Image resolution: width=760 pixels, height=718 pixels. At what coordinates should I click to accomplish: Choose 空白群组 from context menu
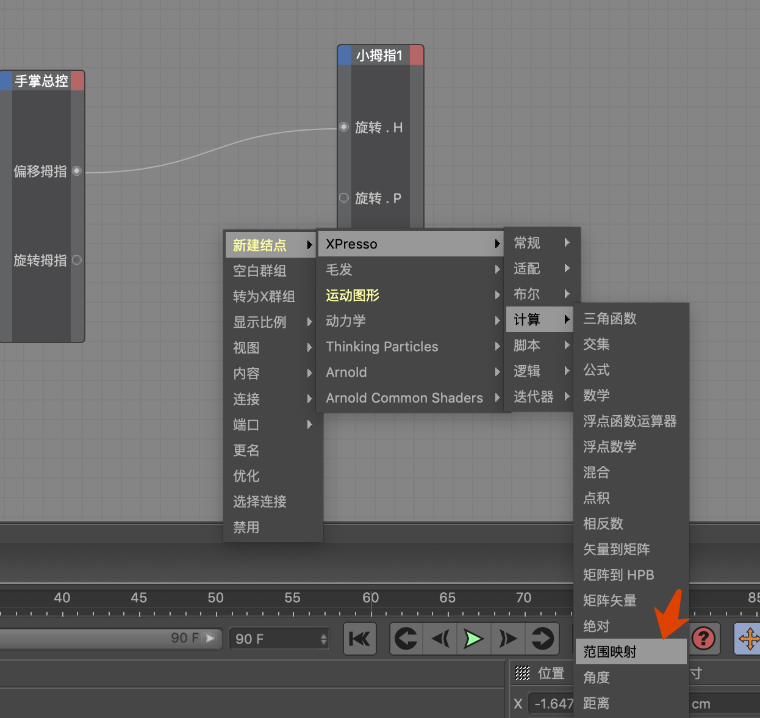coord(270,270)
